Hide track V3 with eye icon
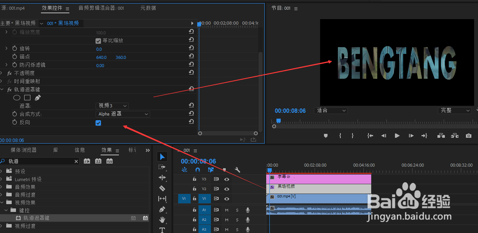The height and width of the screenshot is (233, 478). coord(227,179)
